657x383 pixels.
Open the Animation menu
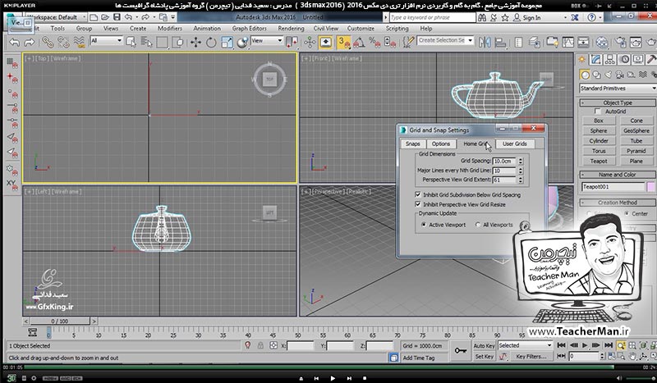coord(207,29)
